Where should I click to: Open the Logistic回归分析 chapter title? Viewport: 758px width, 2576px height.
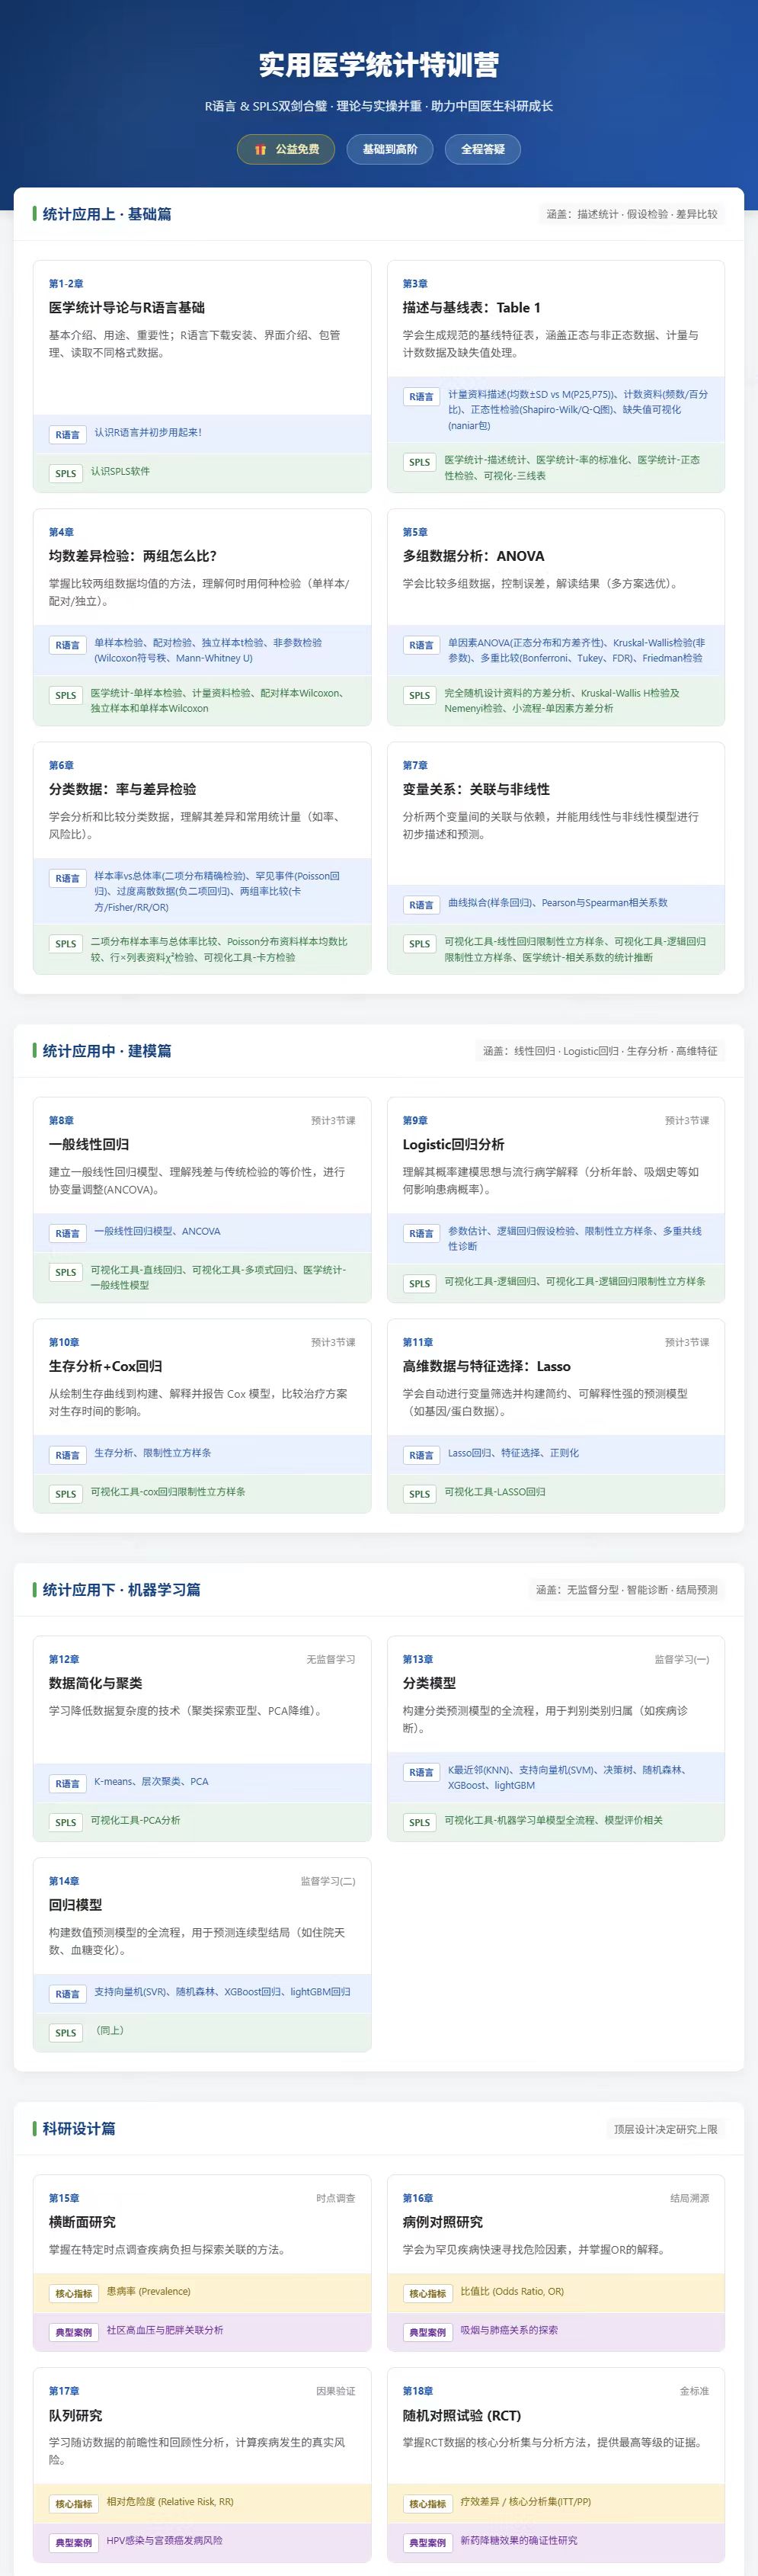453,1144
